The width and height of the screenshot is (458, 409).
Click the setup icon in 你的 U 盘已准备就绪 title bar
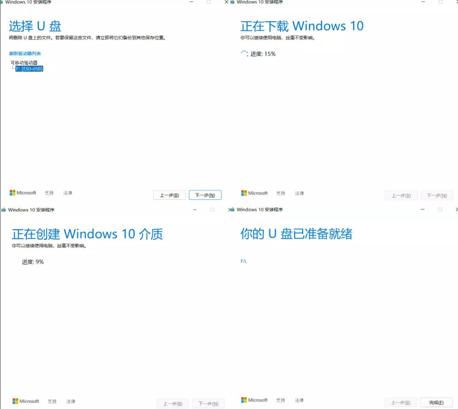[x=233, y=209]
